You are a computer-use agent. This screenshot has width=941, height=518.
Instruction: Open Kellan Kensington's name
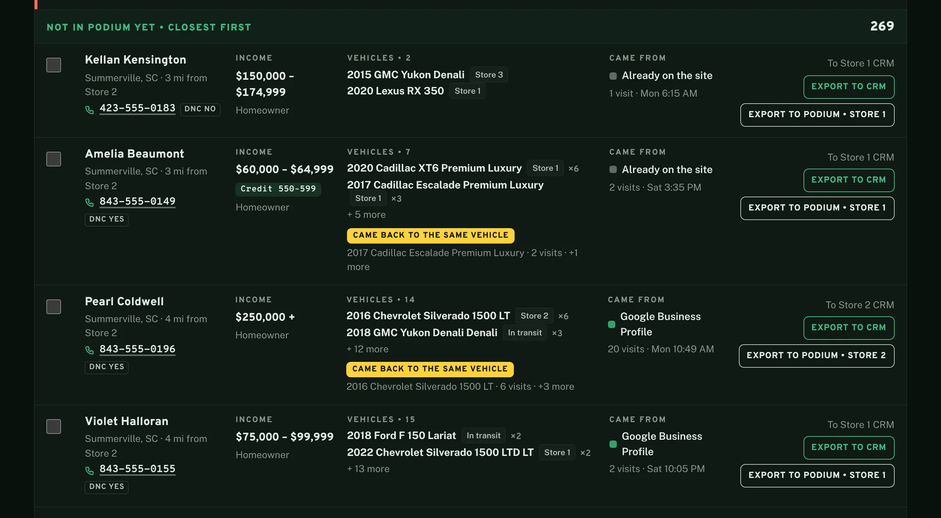pyautogui.click(x=136, y=60)
